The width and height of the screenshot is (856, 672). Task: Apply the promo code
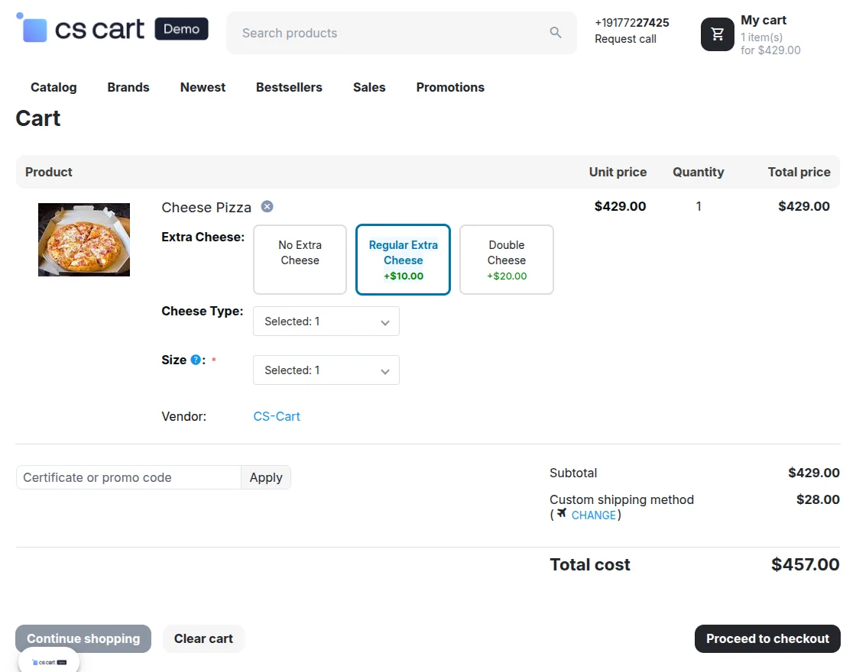266,477
